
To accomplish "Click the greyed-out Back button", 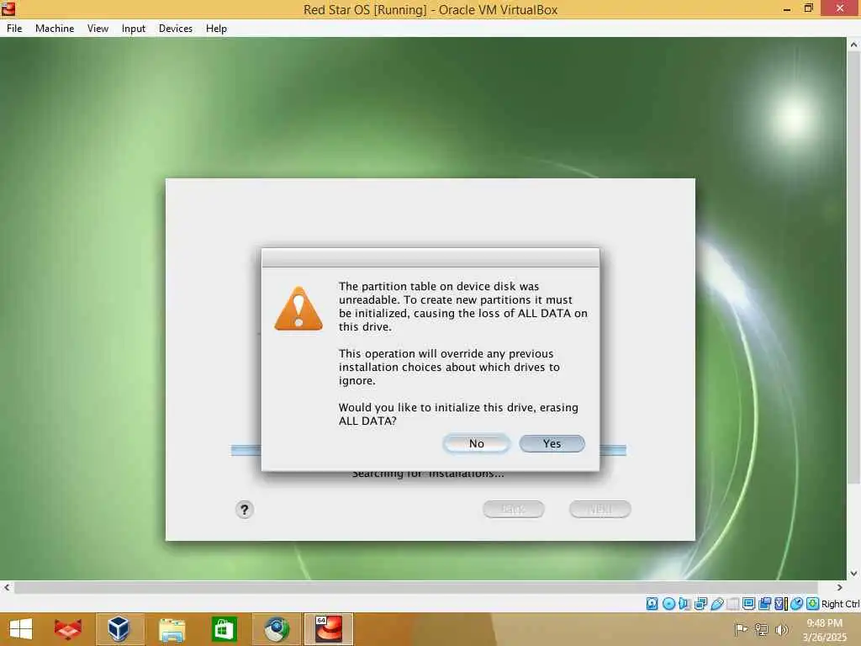I will point(514,509).
